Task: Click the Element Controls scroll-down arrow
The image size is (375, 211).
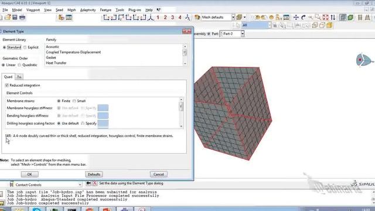Action: pyautogui.click(x=181, y=126)
